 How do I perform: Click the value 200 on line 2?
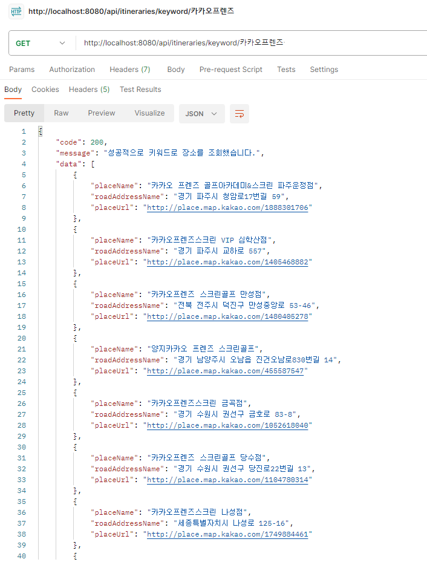[x=97, y=142]
